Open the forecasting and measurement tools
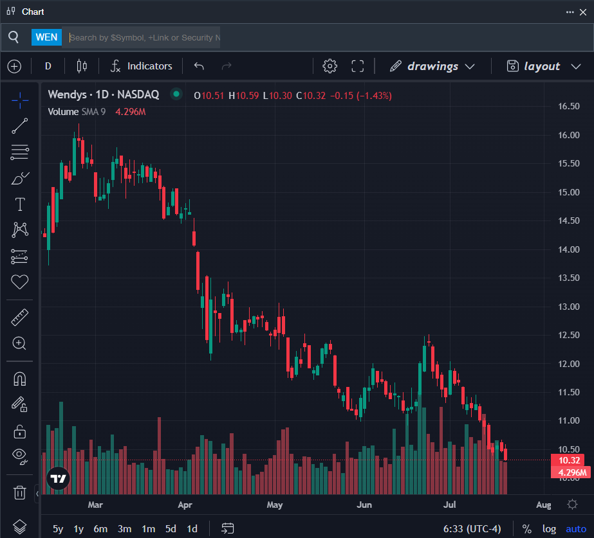 click(20, 256)
